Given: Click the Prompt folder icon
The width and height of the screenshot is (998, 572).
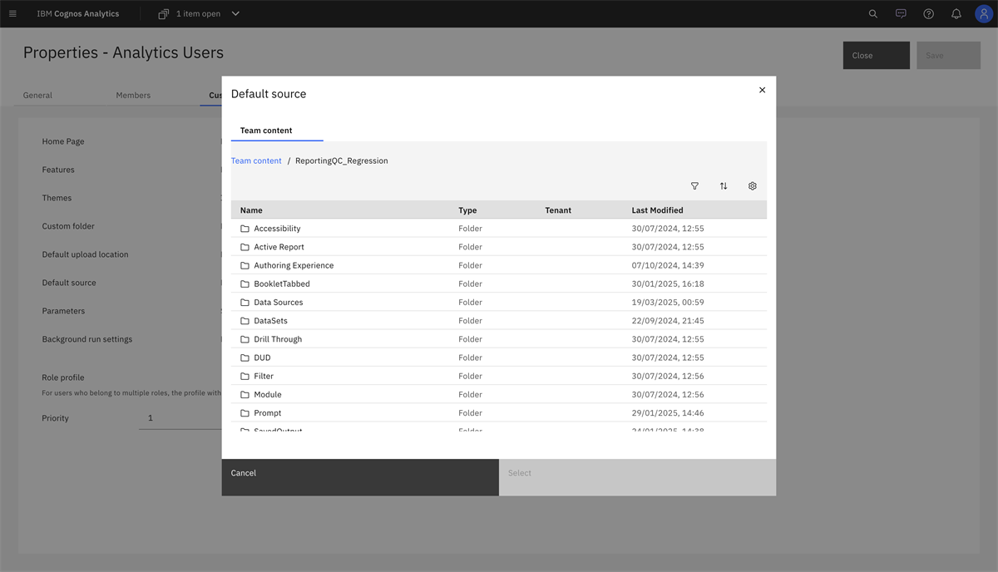Looking at the screenshot, I should pos(245,413).
